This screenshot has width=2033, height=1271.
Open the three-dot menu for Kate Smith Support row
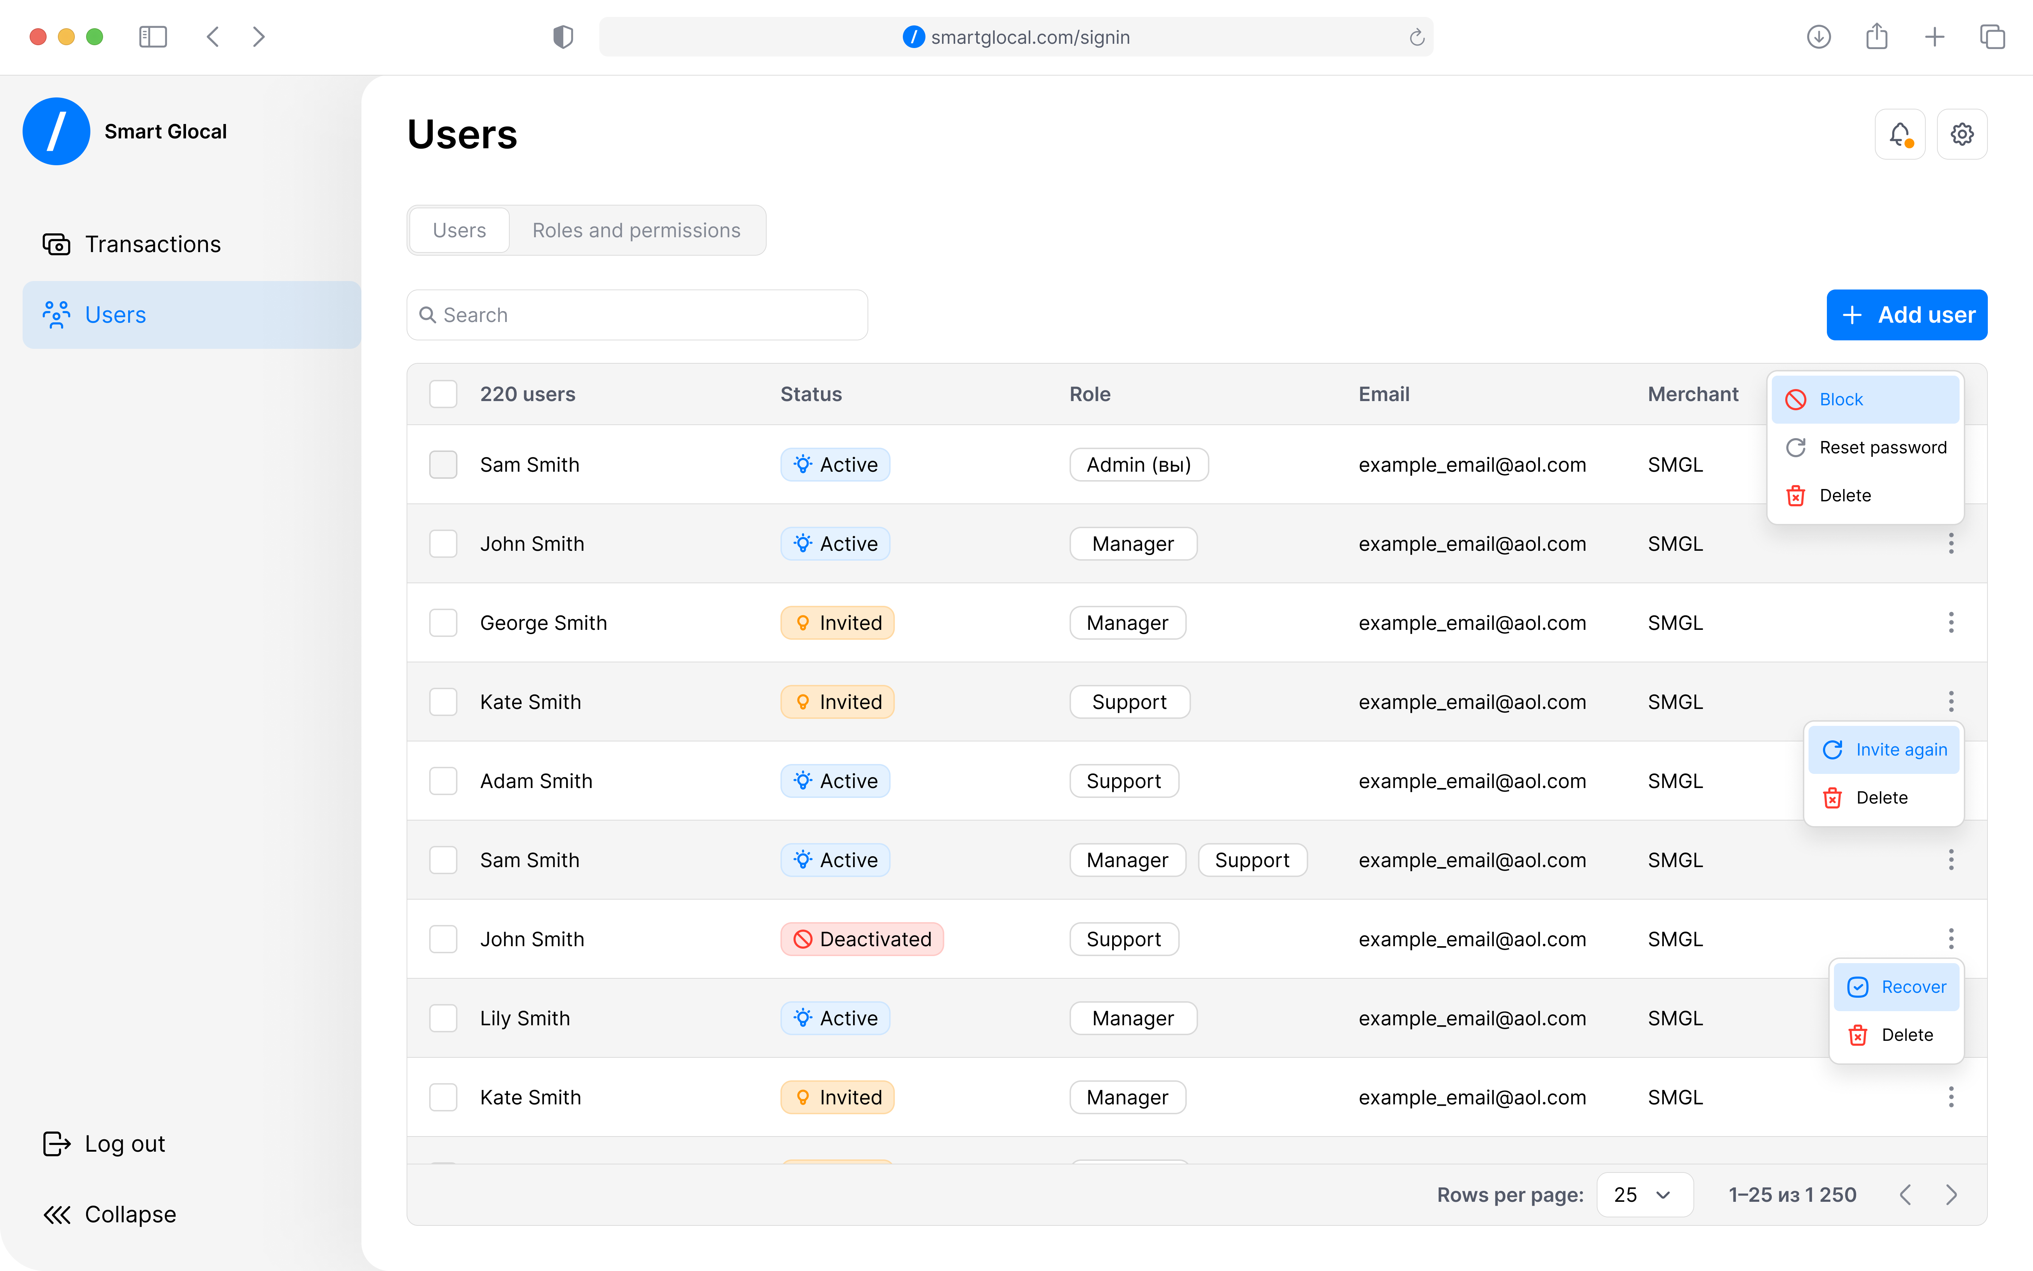[x=1951, y=702]
